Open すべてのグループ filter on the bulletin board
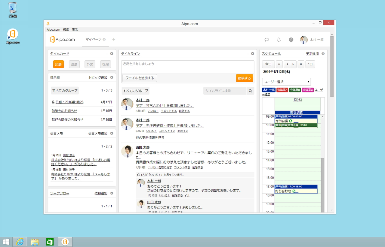The image size is (385, 247). pos(65,90)
